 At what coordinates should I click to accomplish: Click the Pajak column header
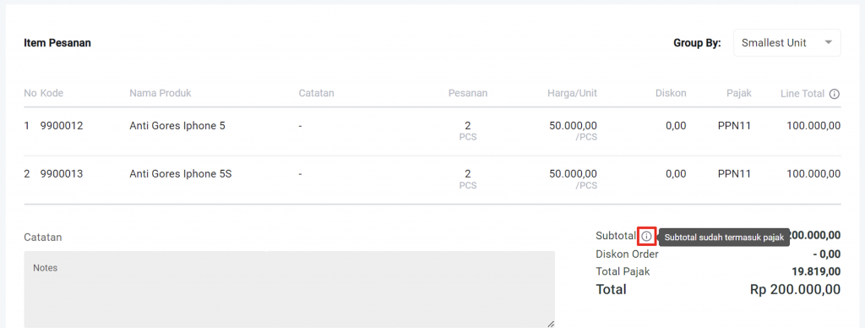(738, 93)
